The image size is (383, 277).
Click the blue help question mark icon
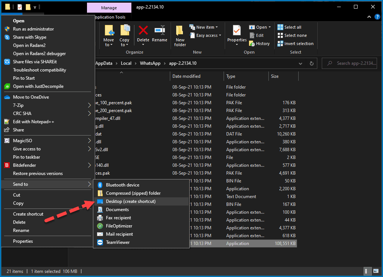(x=377, y=17)
